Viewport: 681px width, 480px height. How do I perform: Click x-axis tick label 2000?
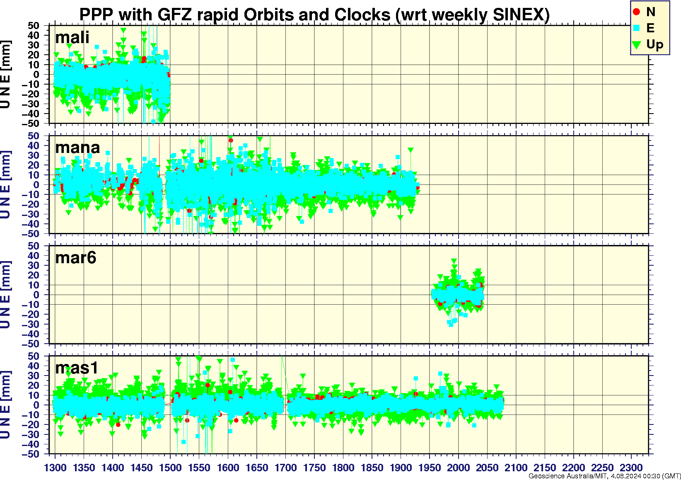click(x=458, y=468)
